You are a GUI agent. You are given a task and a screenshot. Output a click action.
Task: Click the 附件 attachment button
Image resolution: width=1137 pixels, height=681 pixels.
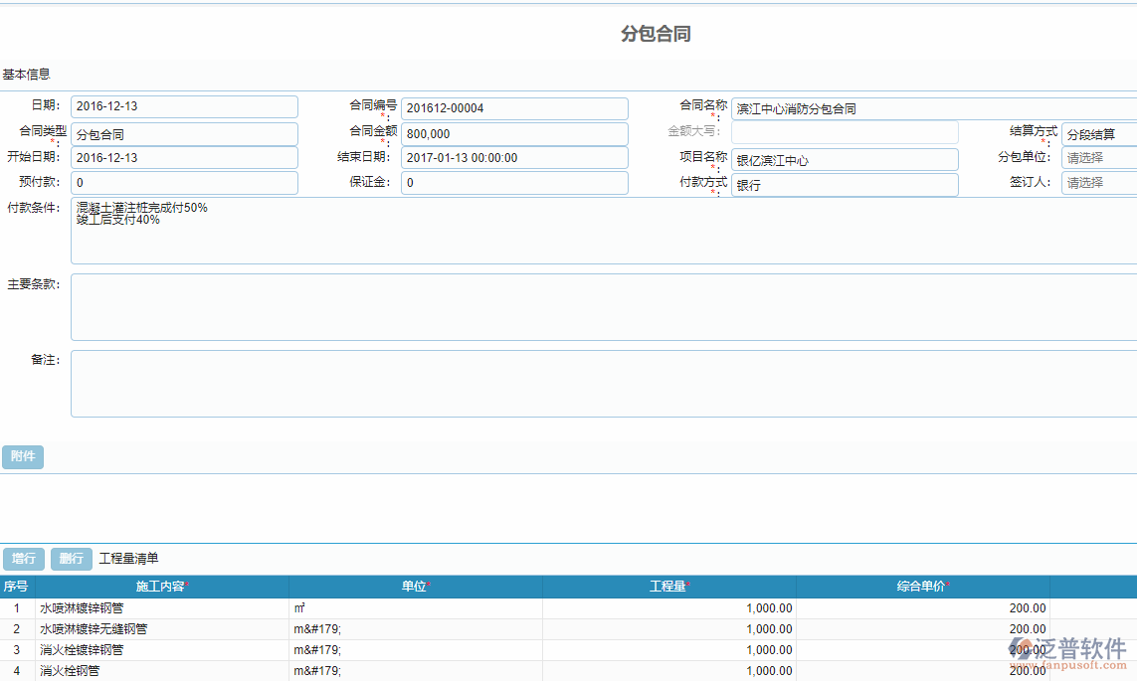(x=22, y=456)
